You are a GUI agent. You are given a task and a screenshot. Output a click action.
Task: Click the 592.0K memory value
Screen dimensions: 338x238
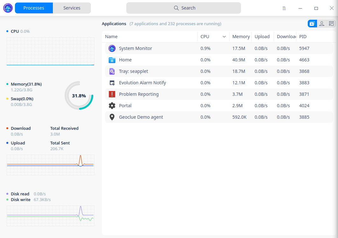(239, 117)
